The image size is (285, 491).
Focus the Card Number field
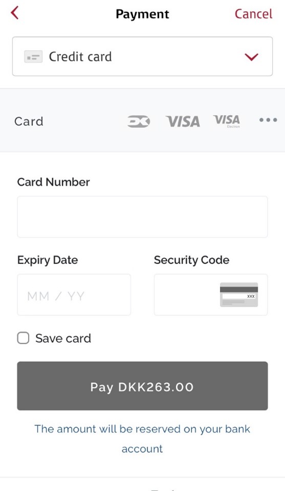pyautogui.click(x=142, y=217)
